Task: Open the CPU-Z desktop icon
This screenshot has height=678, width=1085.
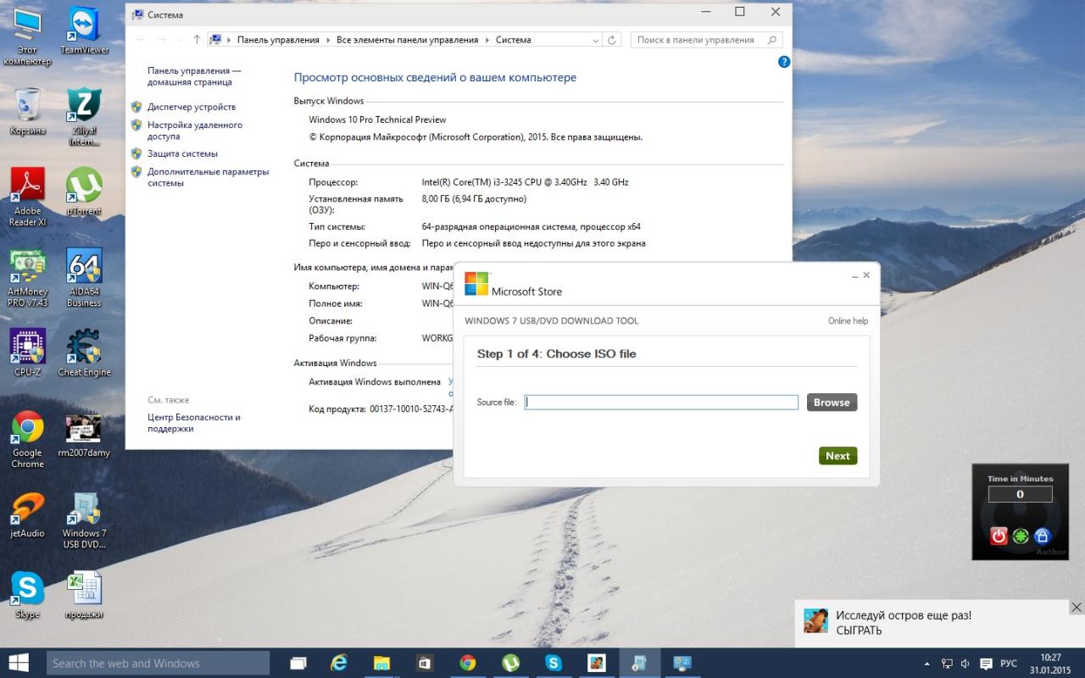Action: 28,353
